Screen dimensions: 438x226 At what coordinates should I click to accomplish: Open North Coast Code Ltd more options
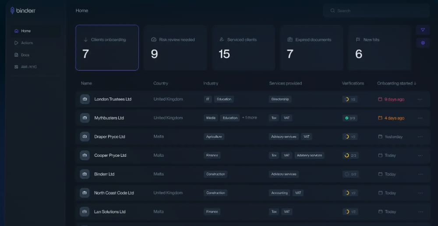(420, 193)
